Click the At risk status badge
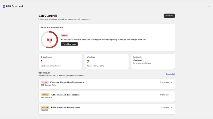 tap(64, 35)
